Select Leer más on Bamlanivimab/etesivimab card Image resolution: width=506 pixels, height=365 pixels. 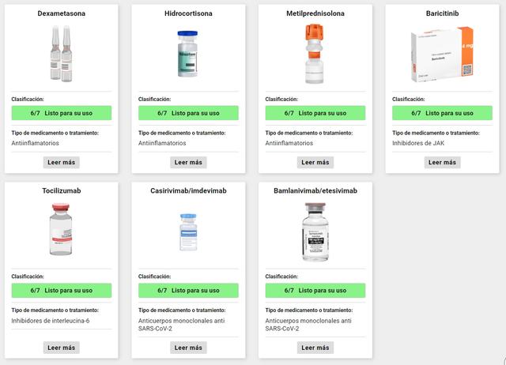tap(315, 348)
